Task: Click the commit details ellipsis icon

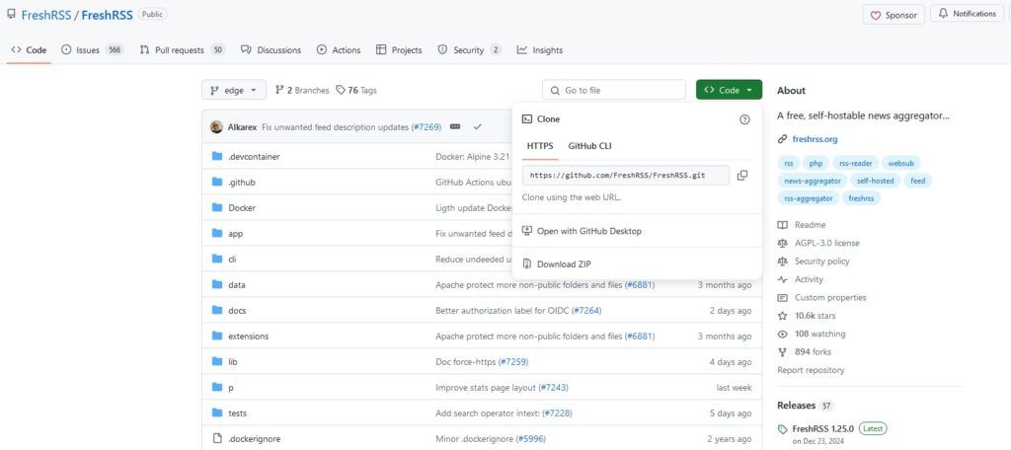Action: (455, 127)
